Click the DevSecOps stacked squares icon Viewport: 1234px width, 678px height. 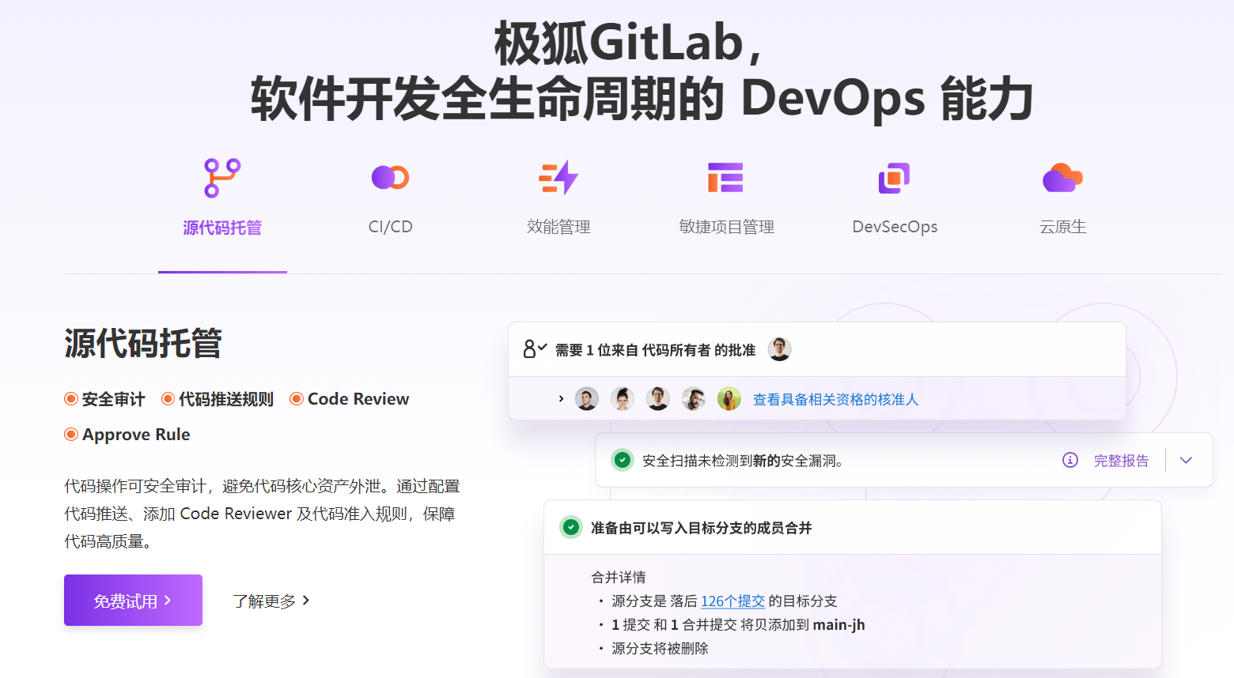coord(895,178)
